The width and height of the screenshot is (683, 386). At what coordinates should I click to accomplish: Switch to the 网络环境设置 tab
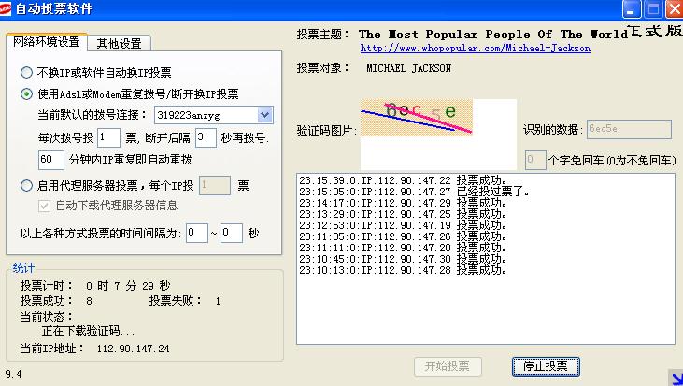click(47, 42)
